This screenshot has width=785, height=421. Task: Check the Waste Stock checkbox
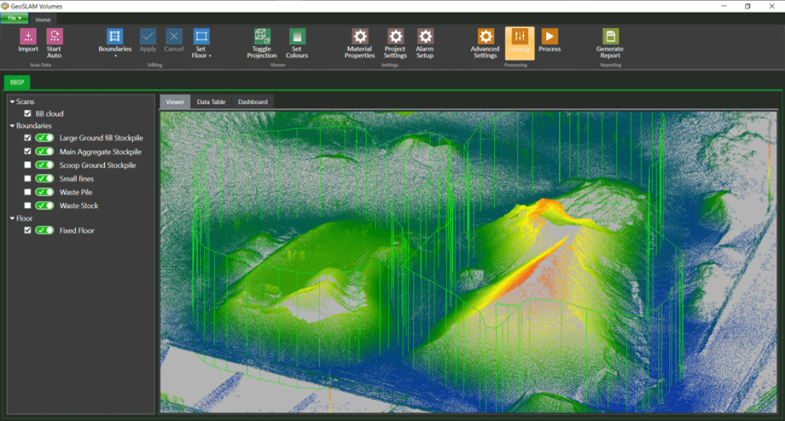[27, 205]
